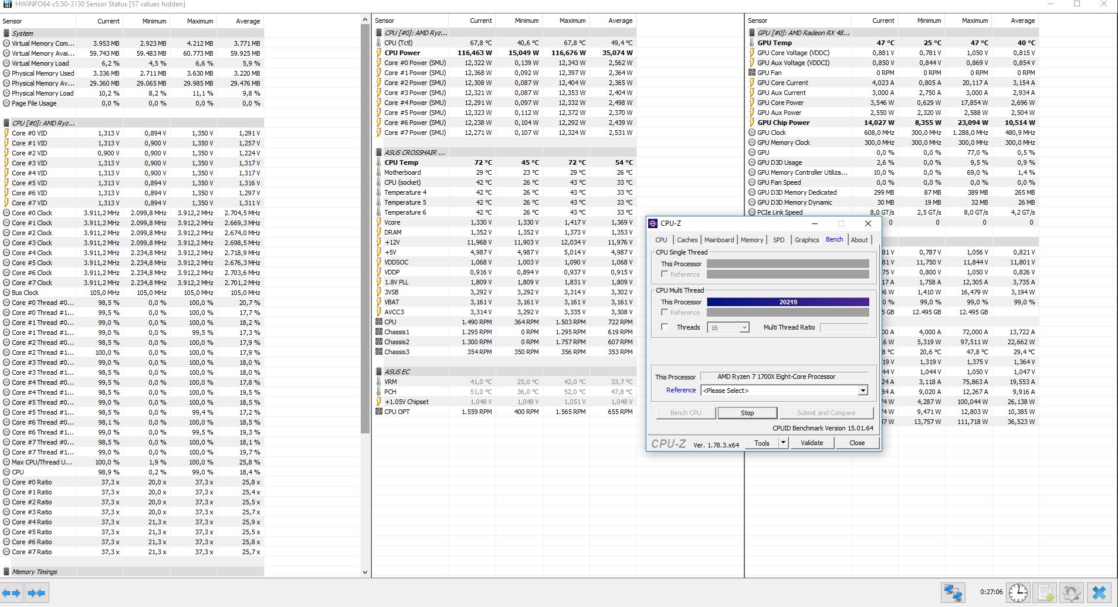The height and width of the screenshot is (607, 1118).
Task: Collapse the ASUS CROSSHAIR sensor group
Action: click(505, 152)
